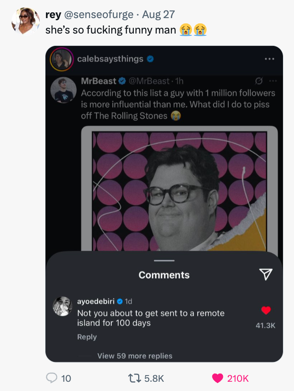The image size is (294, 391).
Task: Open the Instagram share paper plane icon
Action: pyautogui.click(x=265, y=274)
